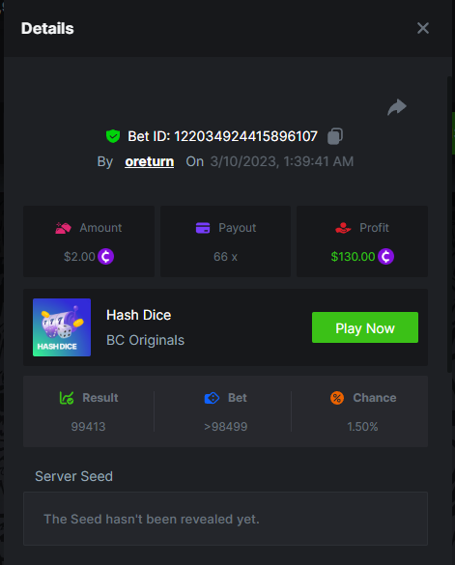Copy the Bet ID with copy icon
Image resolution: width=455 pixels, height=565 pixels.
pyautogui.click(x=335, y=136)
